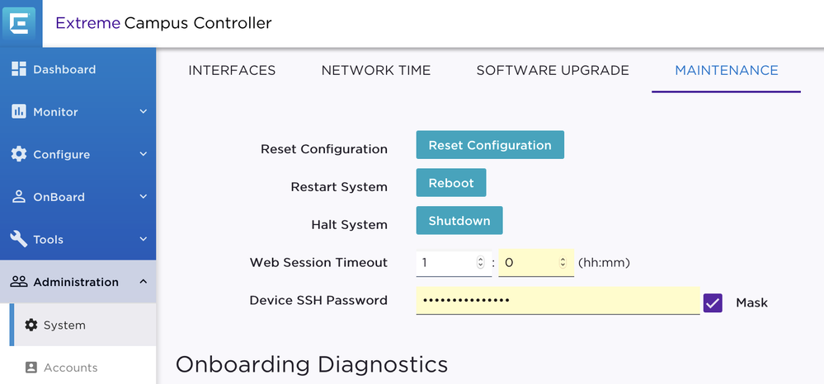Expand the Tools menu chevron

click(x=143, y=239)
